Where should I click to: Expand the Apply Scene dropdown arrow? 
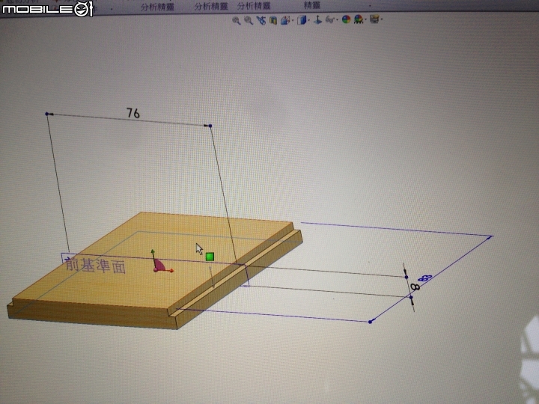pyautogui.click(x=366, y=19)
